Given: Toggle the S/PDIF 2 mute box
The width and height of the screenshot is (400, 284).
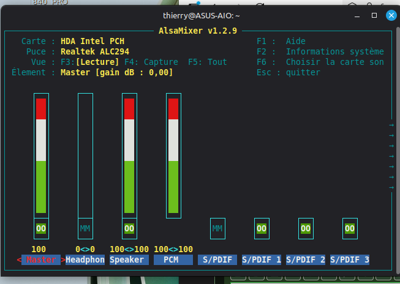Looking at the screenshot, I should [306, 228].
